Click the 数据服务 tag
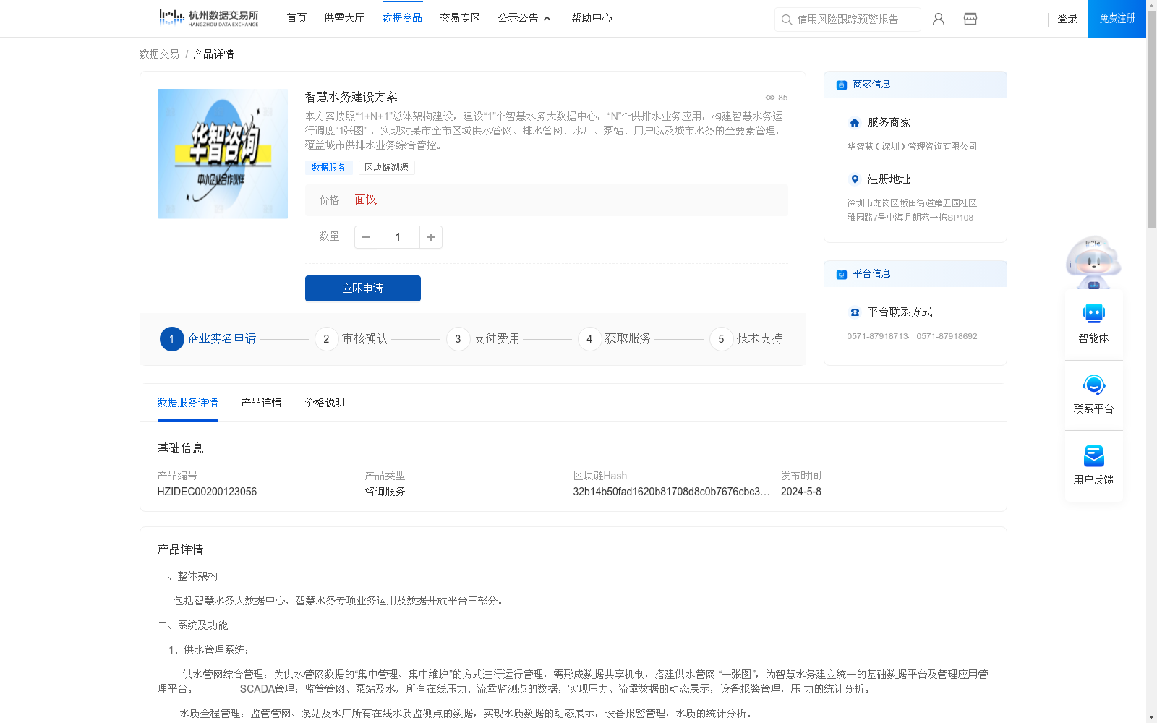The image size is (1157, 723). [x=328, y=168]
